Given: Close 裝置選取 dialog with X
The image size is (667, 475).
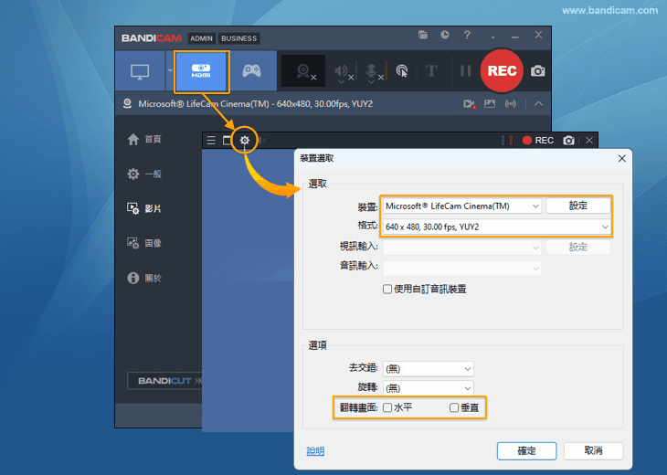Looking at the screenshot, I should click(x=622, y=159).
